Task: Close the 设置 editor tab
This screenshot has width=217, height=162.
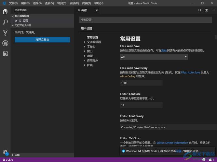Action: (97, 10)
